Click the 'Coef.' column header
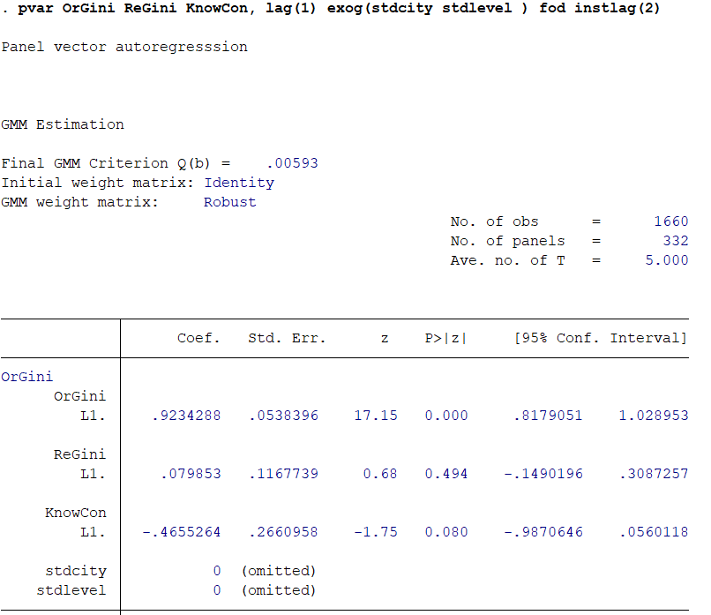The image size is (711, 615). click(198, 338)
